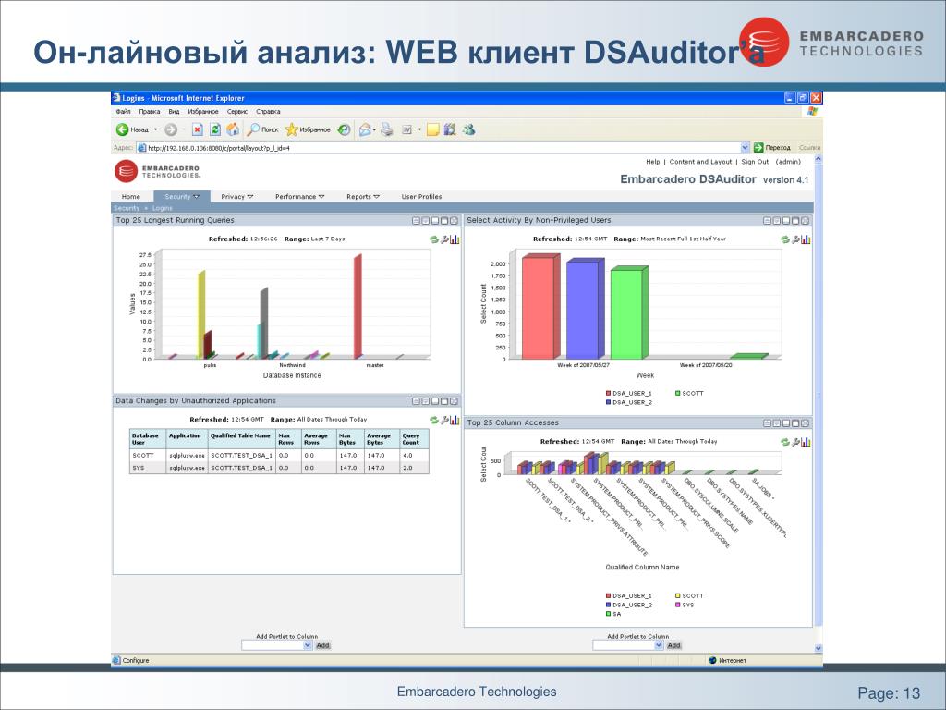This screenshot has width=946, height=710.
Task: Open Search (Поиск) magnifier in toolbar
Action: 263,129
